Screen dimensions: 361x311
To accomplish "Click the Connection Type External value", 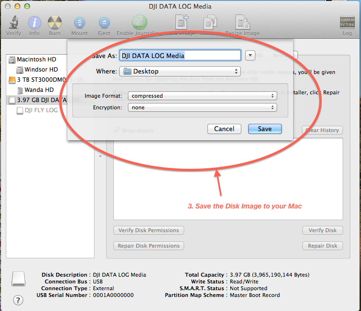I will (103, 288).
